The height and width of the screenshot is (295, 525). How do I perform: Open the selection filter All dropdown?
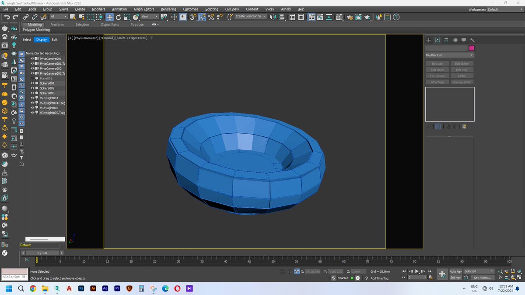[59, 17]
